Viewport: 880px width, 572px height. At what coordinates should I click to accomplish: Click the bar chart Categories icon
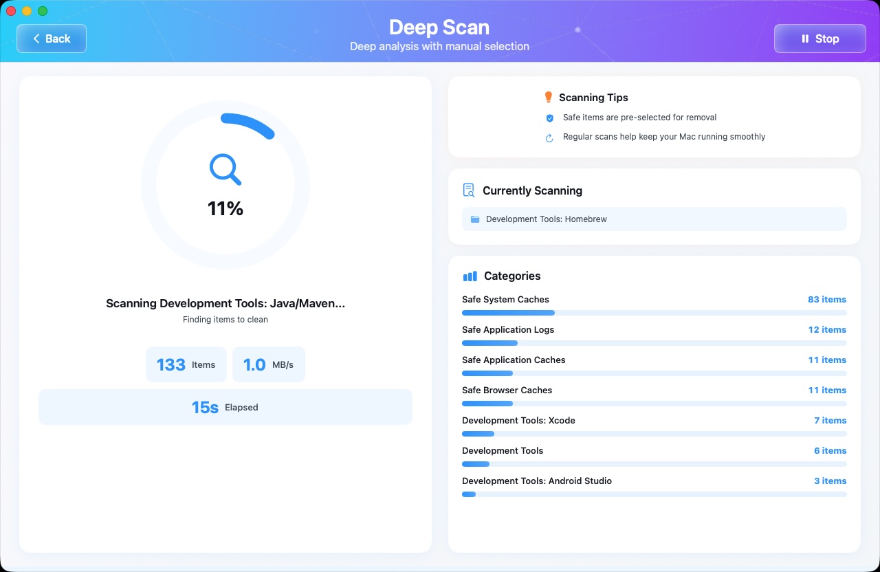[x=470, y=276]
